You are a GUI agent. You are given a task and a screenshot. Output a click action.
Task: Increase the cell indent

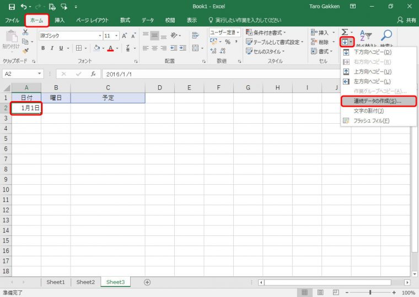tap(183, 48)
